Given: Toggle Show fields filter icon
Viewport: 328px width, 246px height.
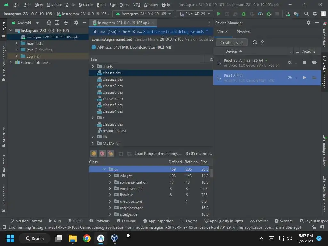Looking at the screenshot, I should (94, 153).
